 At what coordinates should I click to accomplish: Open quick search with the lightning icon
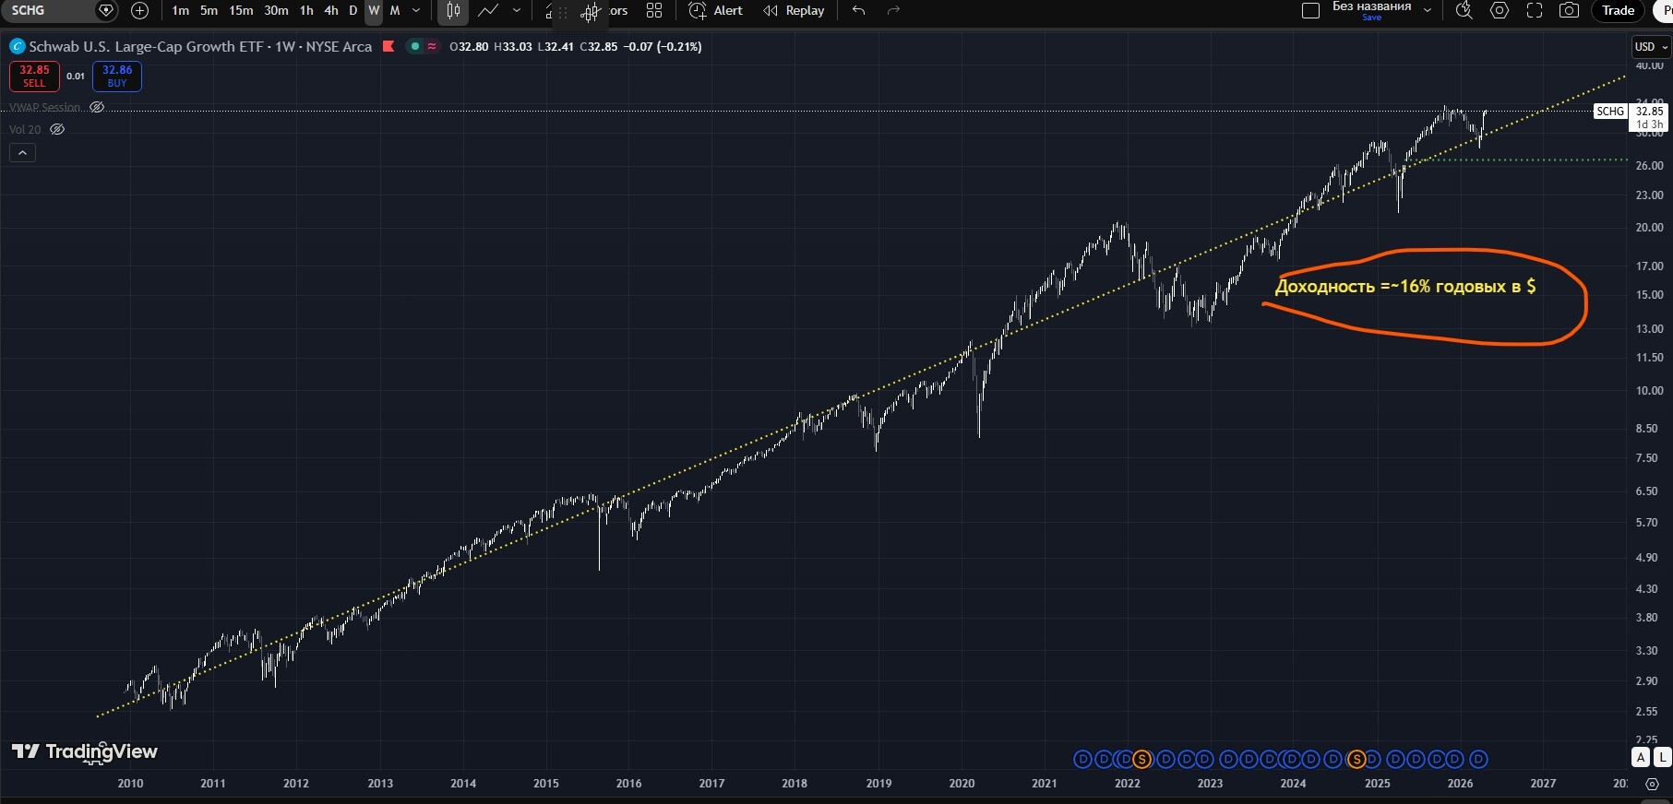tap(1464, 10)
